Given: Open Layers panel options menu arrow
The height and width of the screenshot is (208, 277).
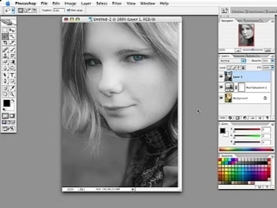Looking at the screenshot, I should click(x=272, y=56).
